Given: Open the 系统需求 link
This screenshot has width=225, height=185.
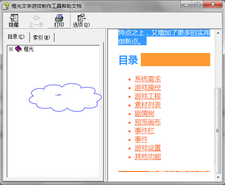Looking at the screenshot, I should pyautogui.click(x=148, y=79).
